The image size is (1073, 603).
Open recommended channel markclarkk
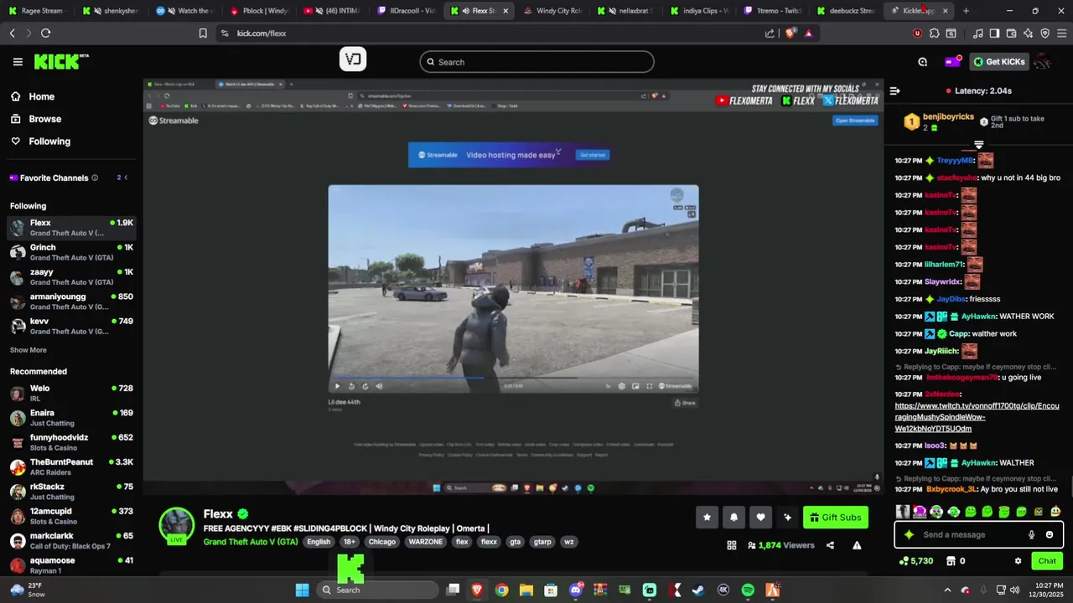click(71, 540)
